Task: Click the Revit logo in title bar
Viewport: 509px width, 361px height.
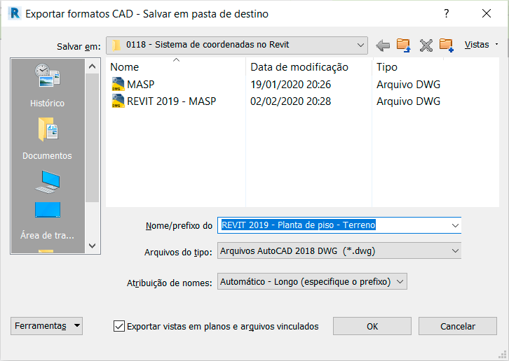Action: [x=15, y=13]
